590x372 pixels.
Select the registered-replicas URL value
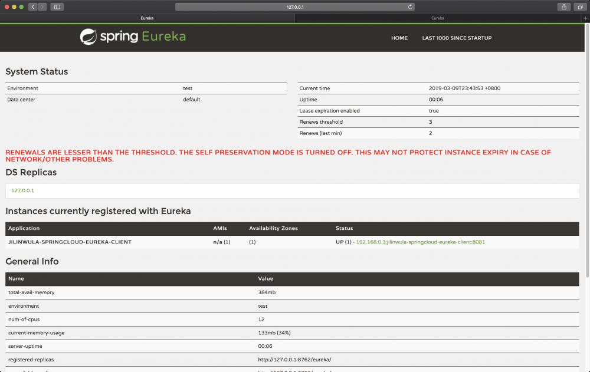294,360
